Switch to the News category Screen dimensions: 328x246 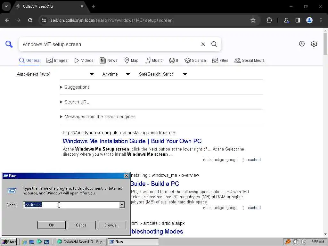[109, 61]
